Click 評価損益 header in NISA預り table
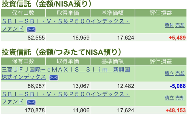This screenshot has height=120, width=192. pyautogui.click(x=161, y=13)
